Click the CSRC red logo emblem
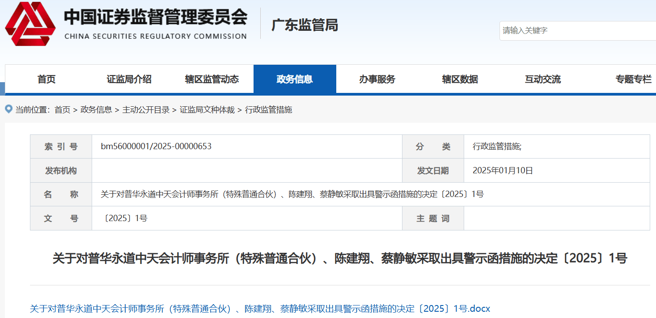The image size is (656, 318). pos(30,24)
